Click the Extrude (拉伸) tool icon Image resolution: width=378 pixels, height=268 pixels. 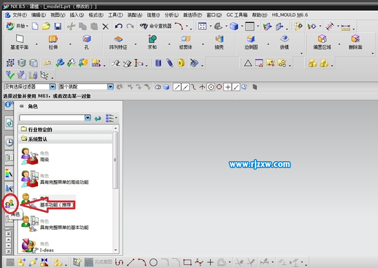53,39
